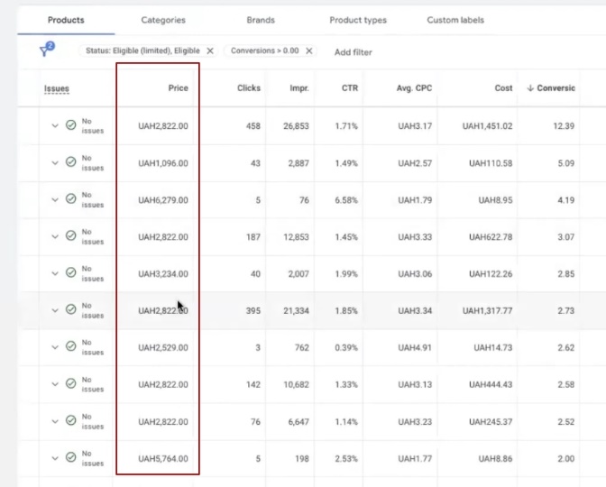Expand issues chevron in UAH5,764.00 row
This screenshot has height=487, width=606.
point(54,458)
